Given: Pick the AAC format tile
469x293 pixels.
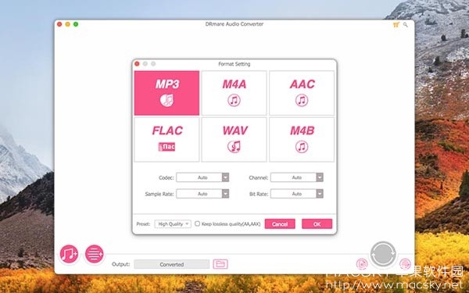Looking at the screenshot, I should (x=302, y=93).
